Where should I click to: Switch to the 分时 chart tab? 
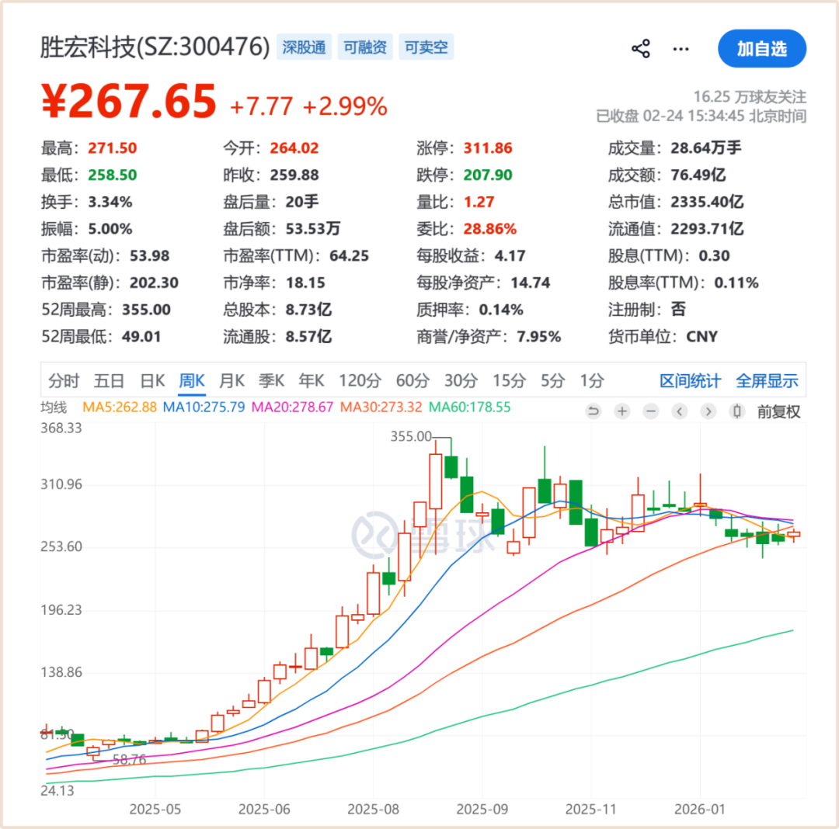tap(64, 380)
